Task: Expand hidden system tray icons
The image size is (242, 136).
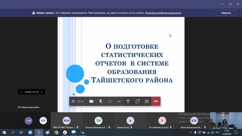Action: coord(191,133)
